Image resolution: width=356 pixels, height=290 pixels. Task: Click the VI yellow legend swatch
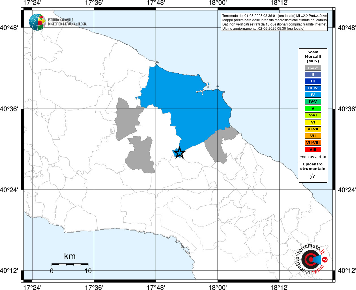[x=313, y=122]
